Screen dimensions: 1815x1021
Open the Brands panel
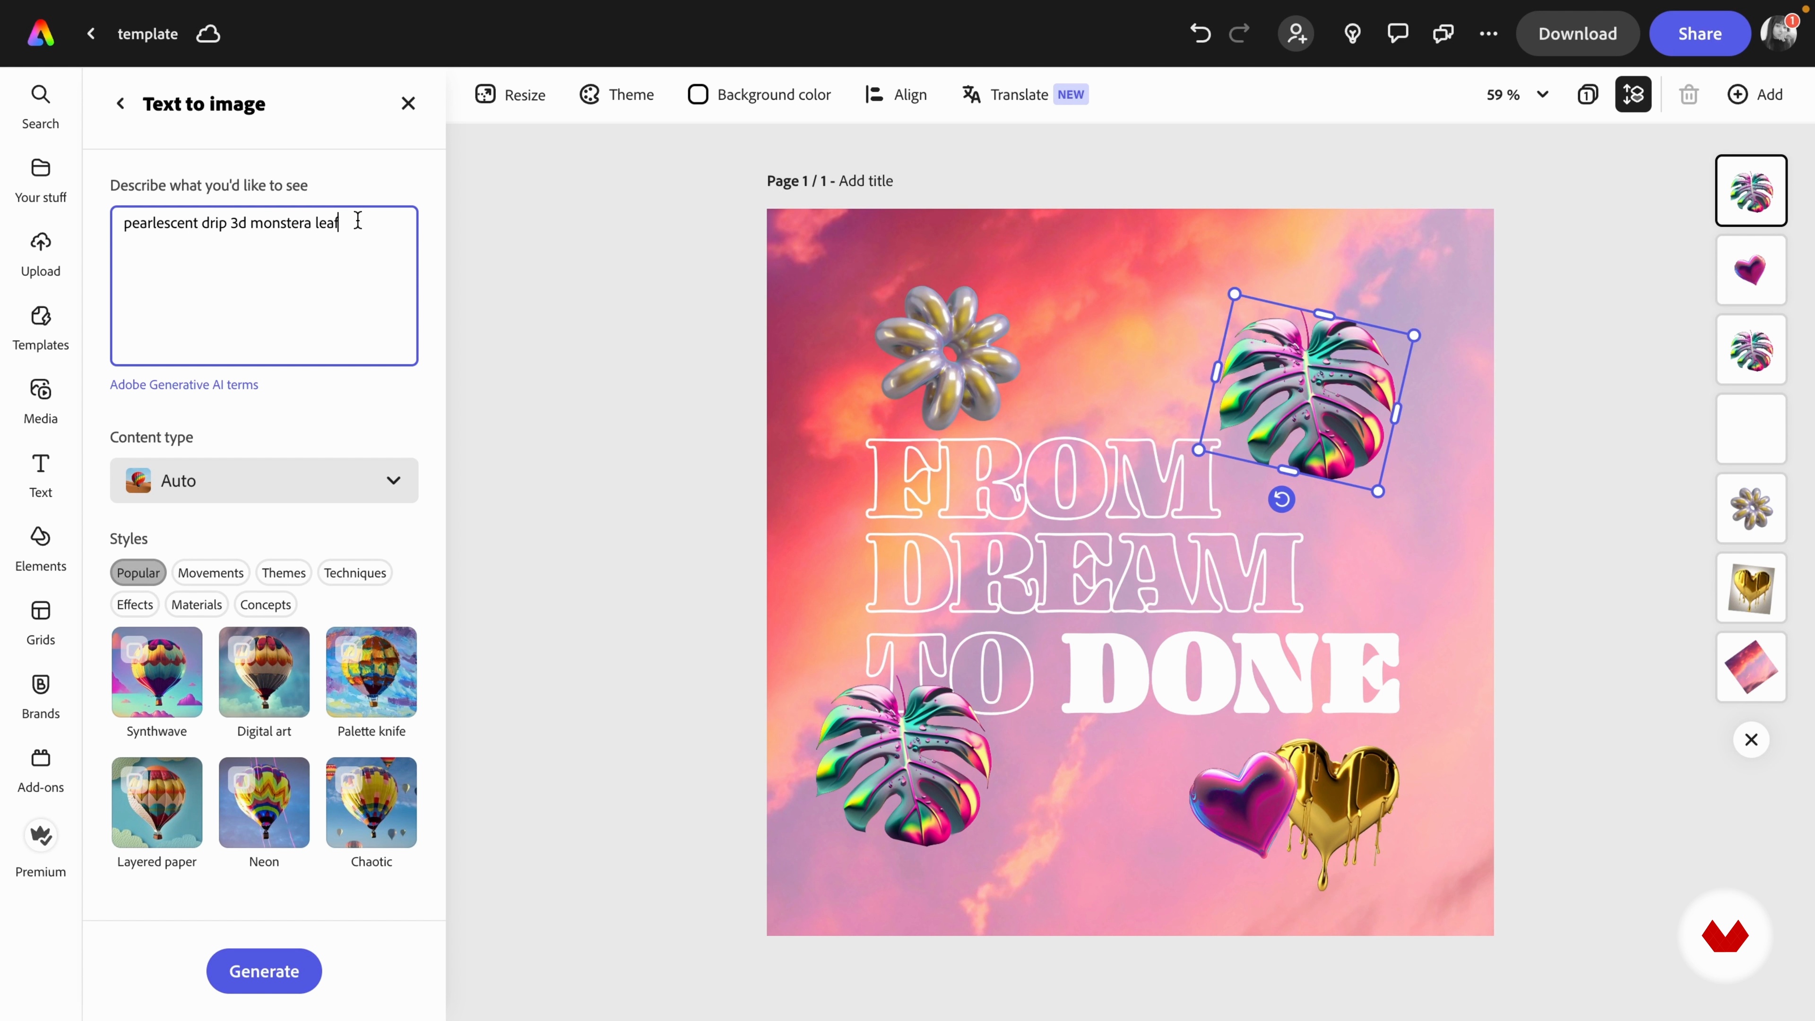coord(40,697)
